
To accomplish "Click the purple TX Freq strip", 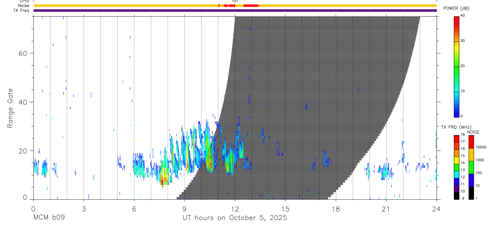I will pyautogui.click(x=235, y=10).
